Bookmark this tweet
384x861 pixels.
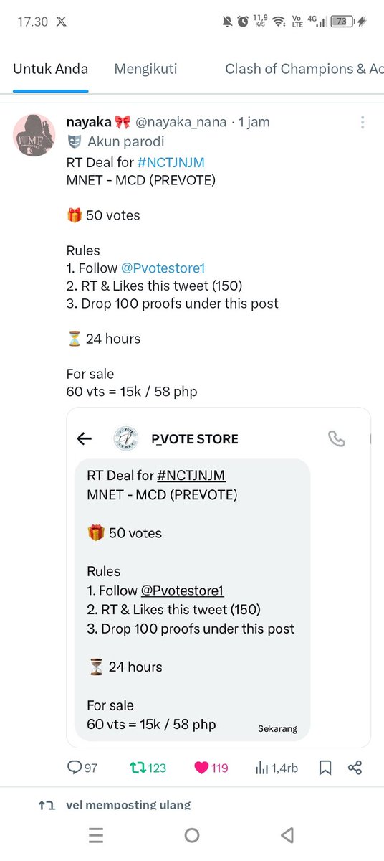click(325, 768)
